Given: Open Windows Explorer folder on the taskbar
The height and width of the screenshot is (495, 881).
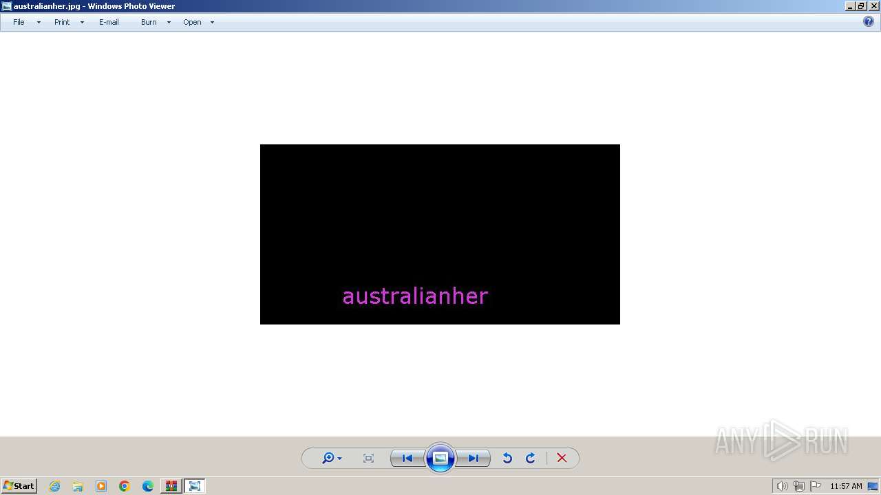Looking at the screenshot, I should 78,486.
